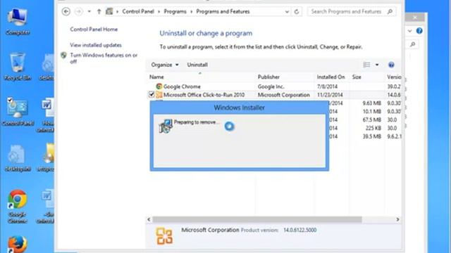Open the recent locations dropdown arrow
This screenshot has height=253, width=451.
click(89, 11)
